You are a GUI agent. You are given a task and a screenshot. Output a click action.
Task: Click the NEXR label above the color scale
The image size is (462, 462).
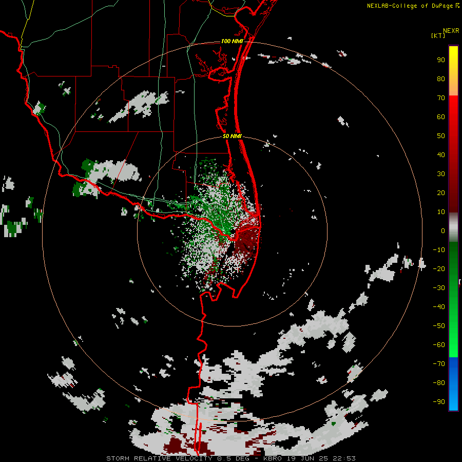coord(451,31)
